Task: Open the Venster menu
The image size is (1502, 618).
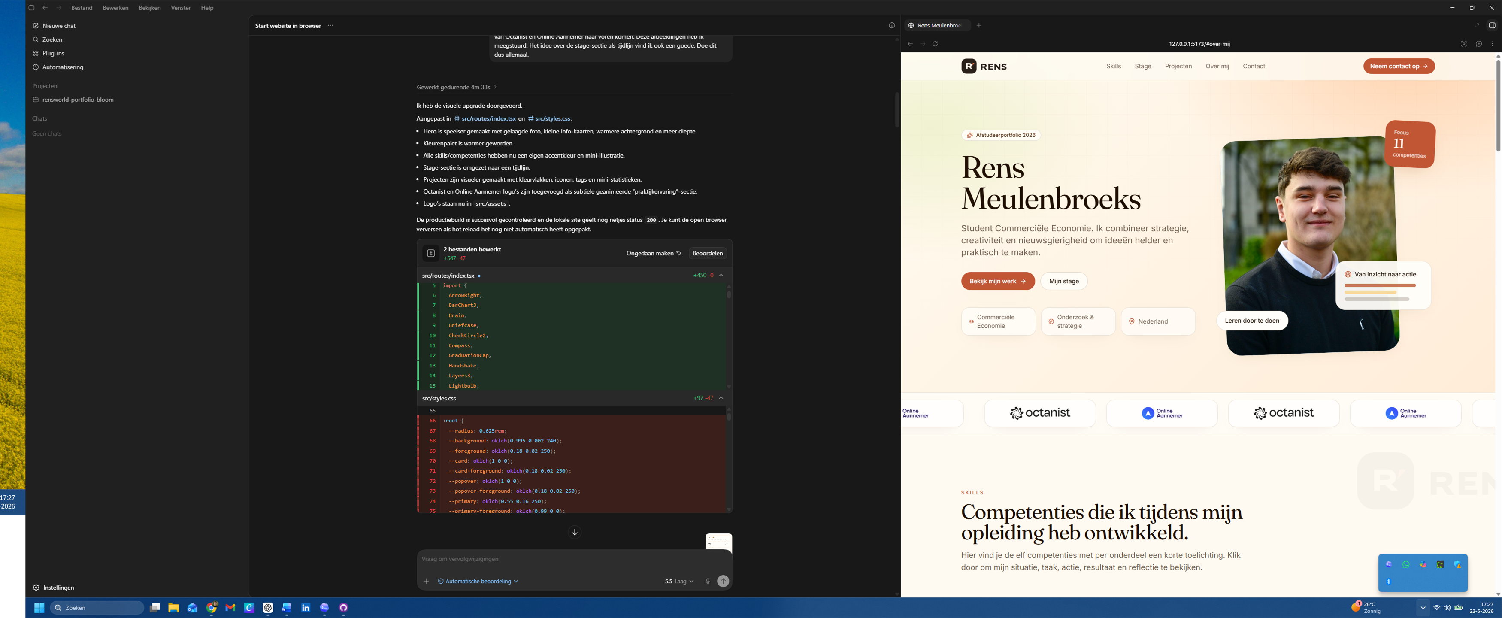Action: 181,8
